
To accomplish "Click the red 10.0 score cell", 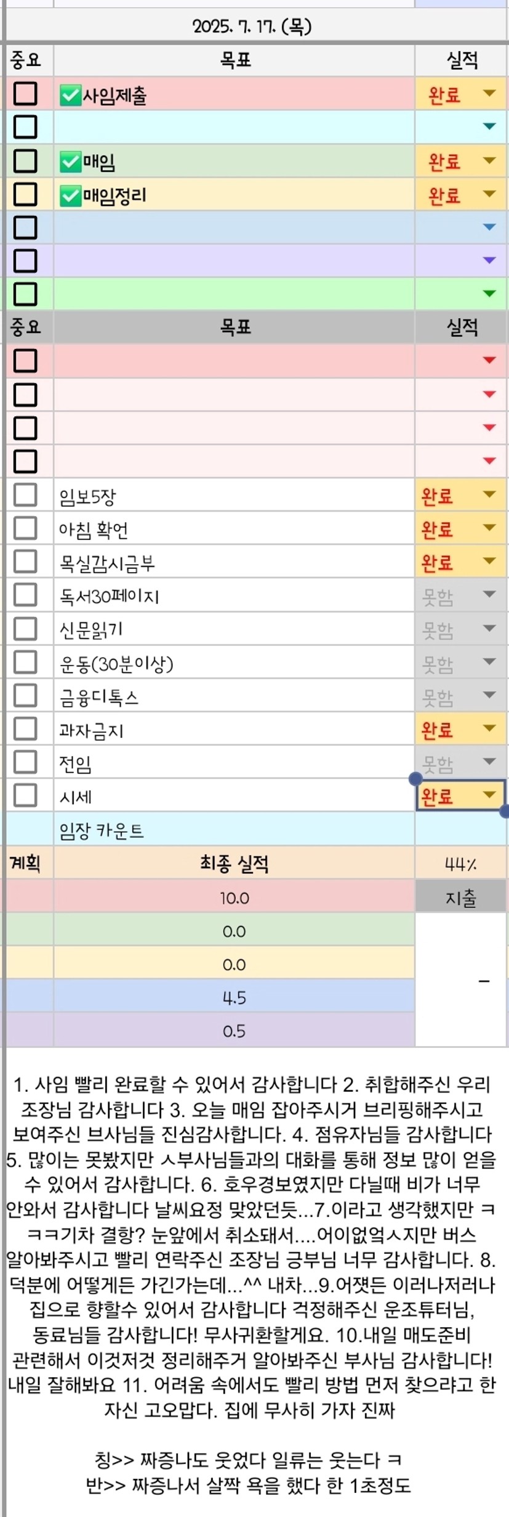I will click(234, 898).
